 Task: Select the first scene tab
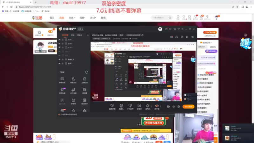[65, 35]
